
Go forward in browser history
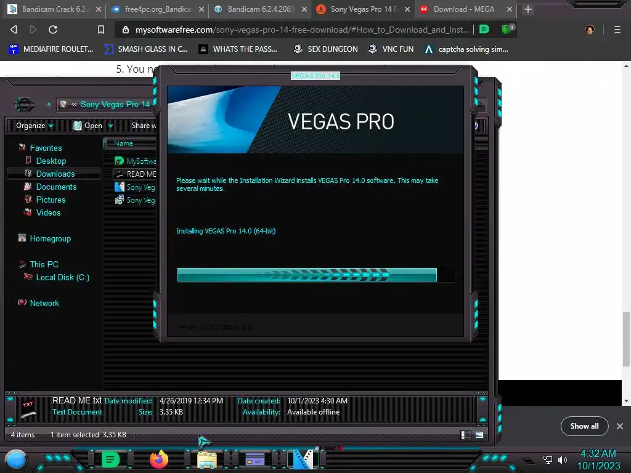click(x=33, y=30)
